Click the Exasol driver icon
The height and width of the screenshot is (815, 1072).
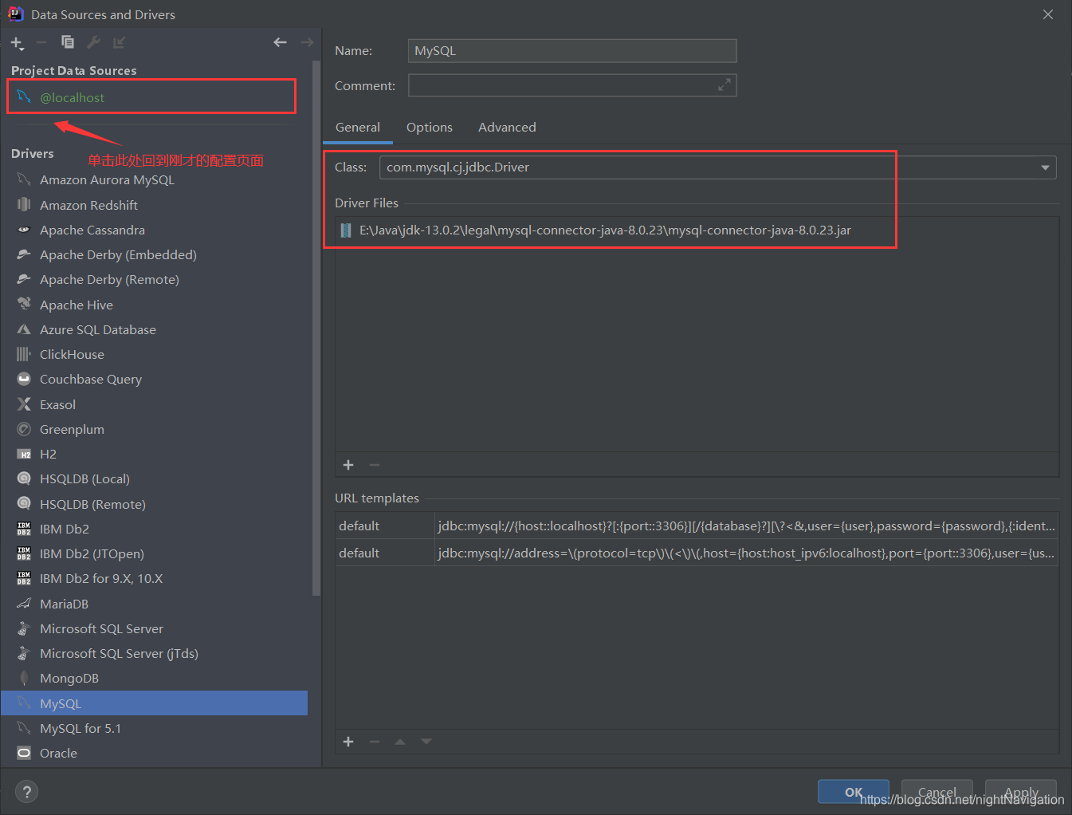click(24, 404)
